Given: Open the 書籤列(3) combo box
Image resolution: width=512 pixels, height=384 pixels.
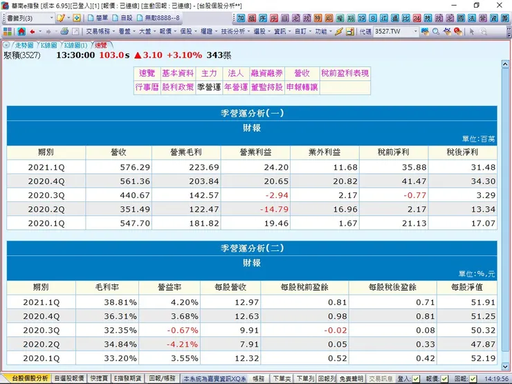Looking at the screenshot, I should (x=29, y=18).
